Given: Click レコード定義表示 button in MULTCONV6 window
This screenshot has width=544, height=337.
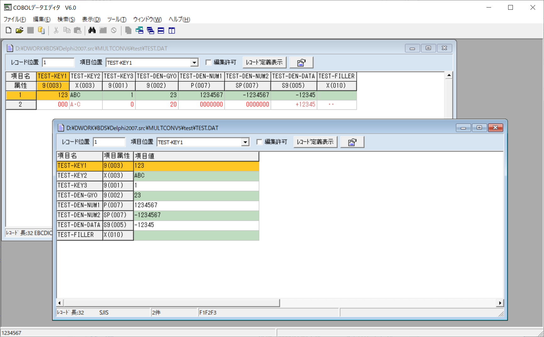Looking at the screenshot, I should (264, 62).
